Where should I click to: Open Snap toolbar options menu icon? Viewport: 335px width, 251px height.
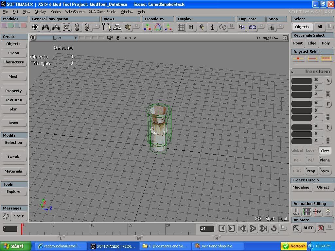coord(280,25)
